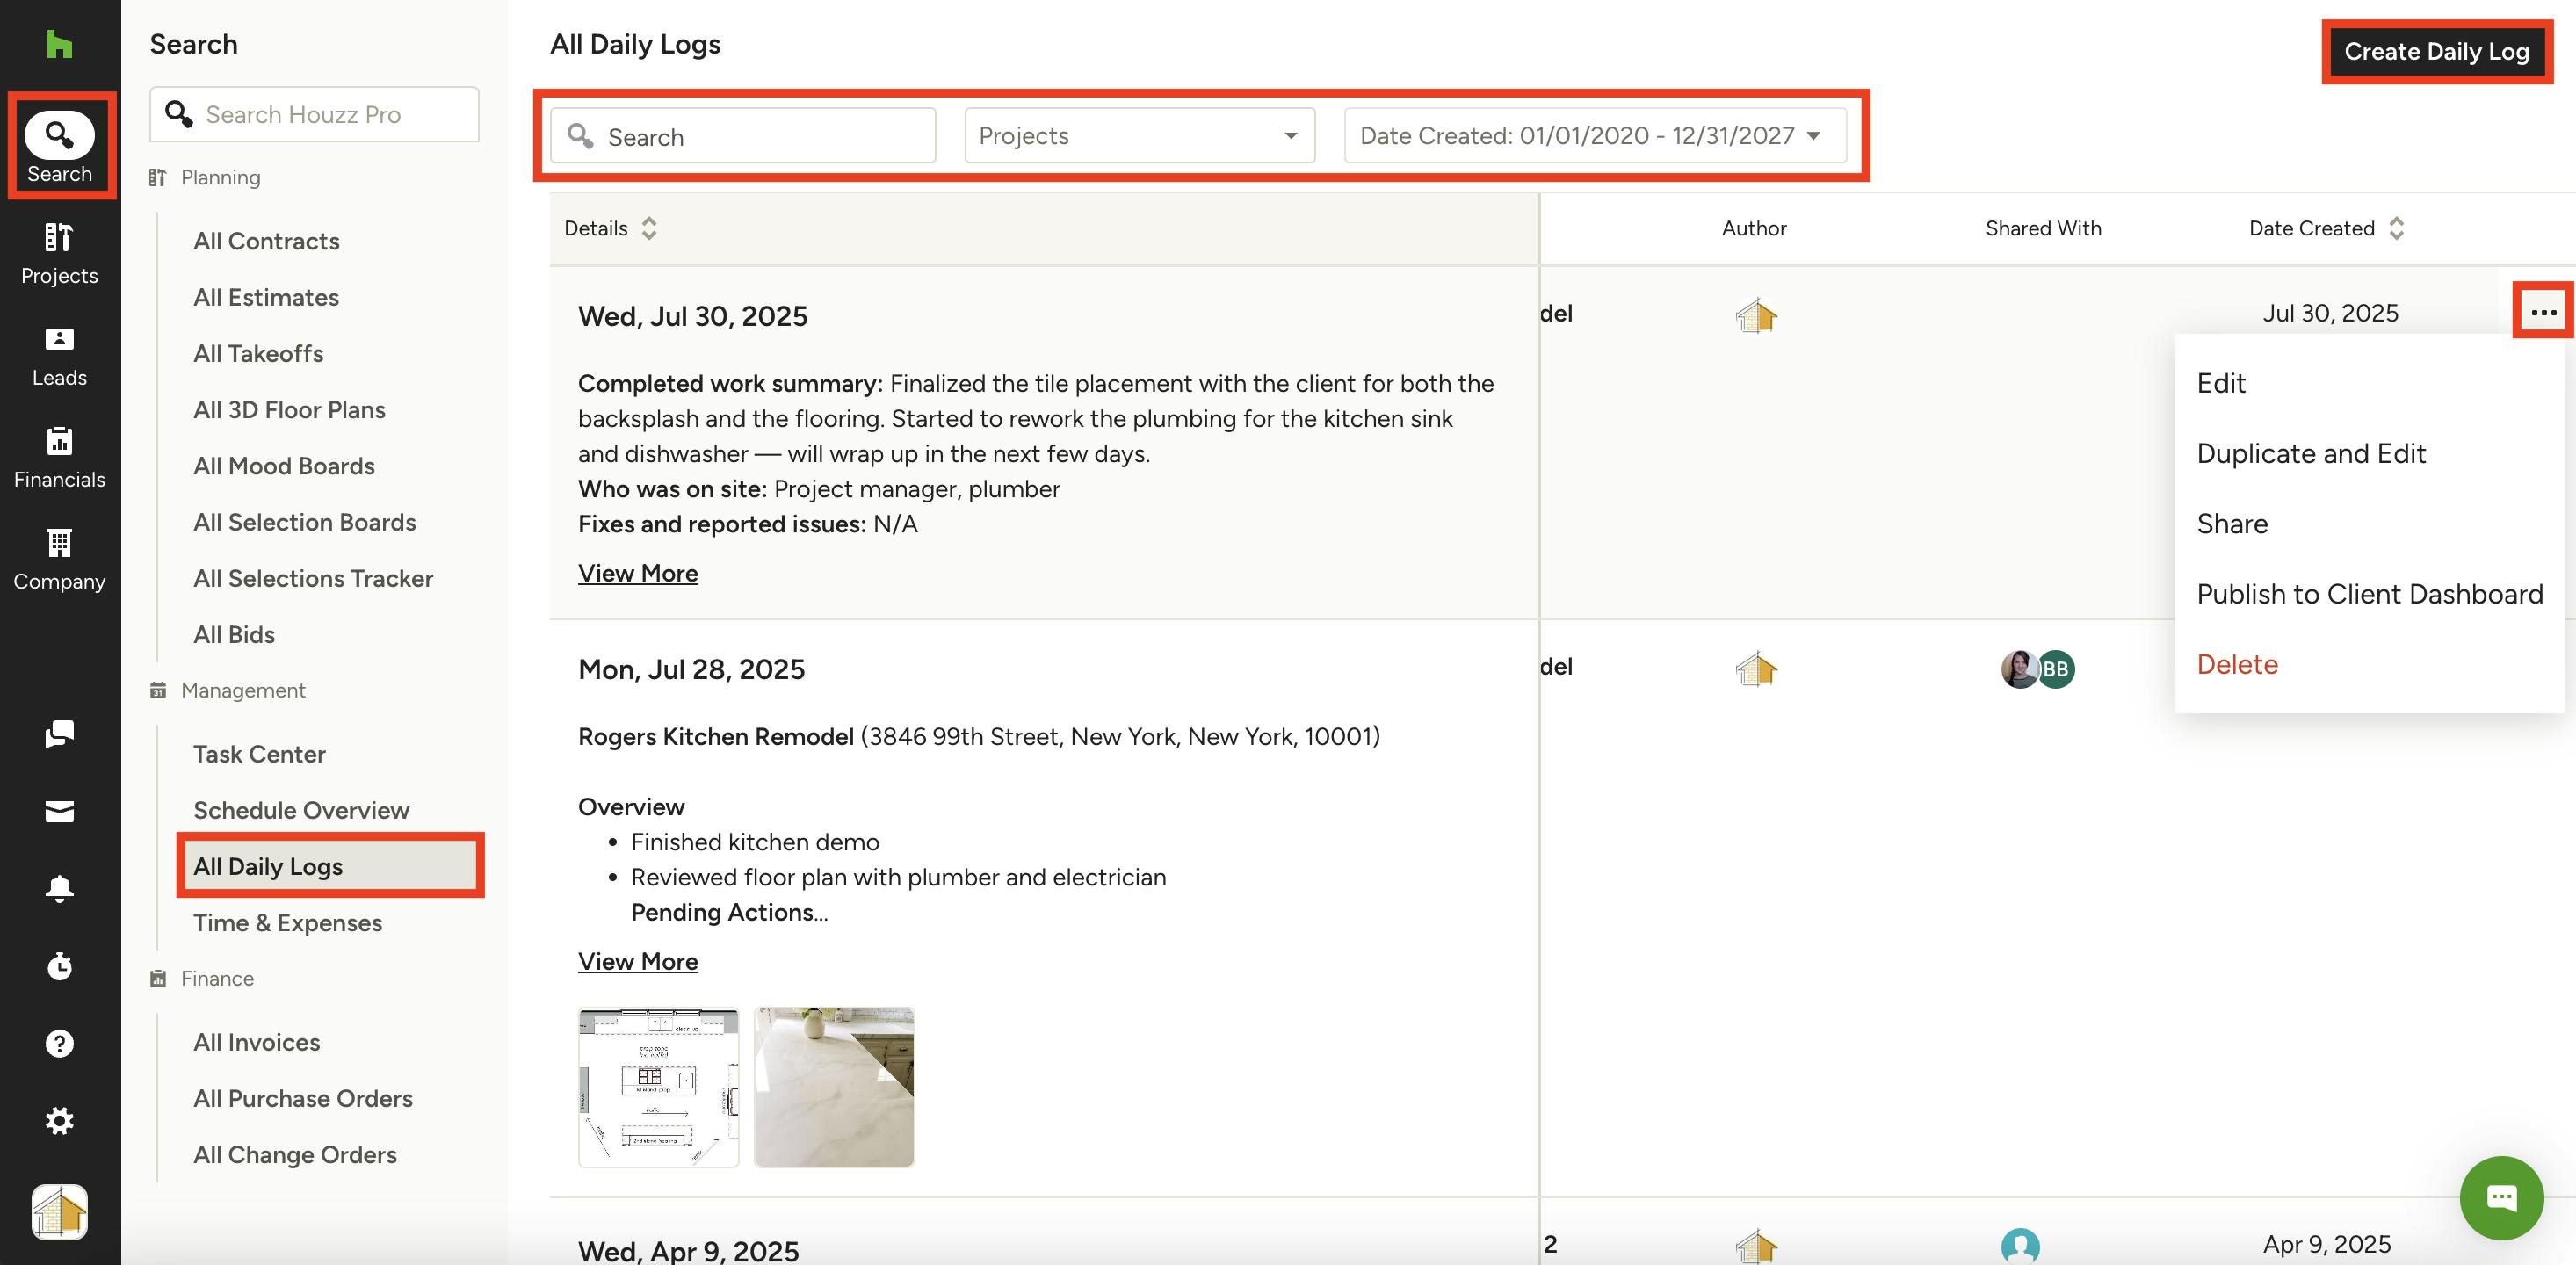Screen dimensions: 2576x1265
Task: Select Duplicate and Edit from menu
Action: tap(2310, 454)
